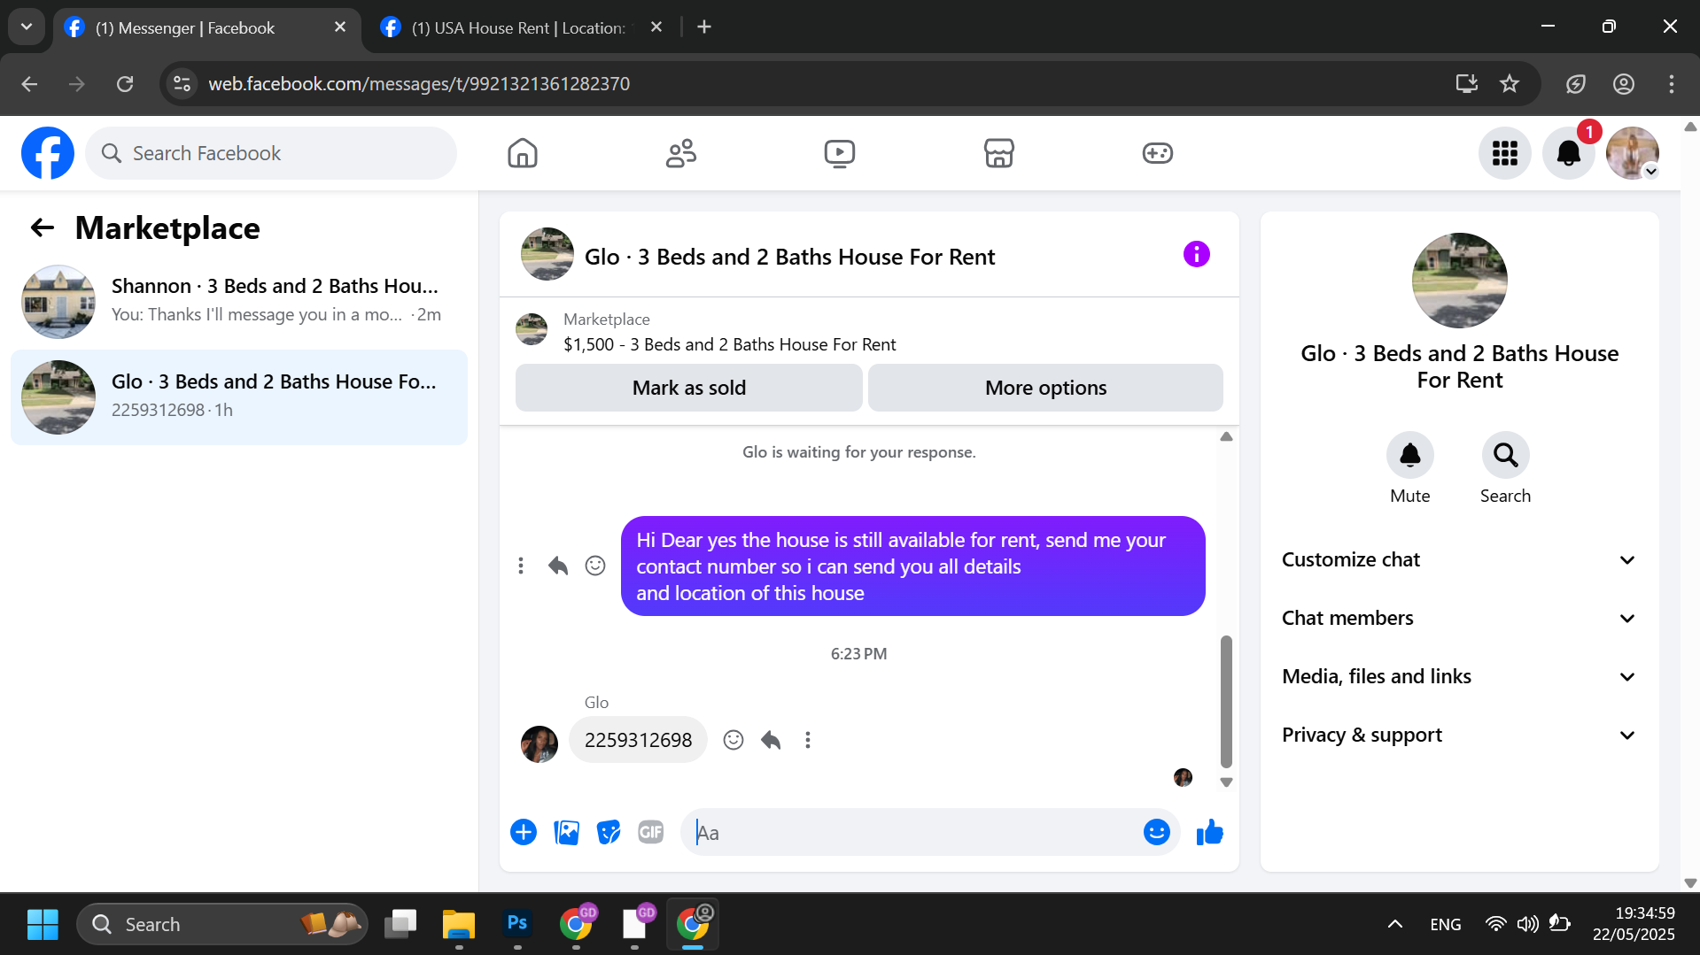
Task: Click Glo's avatar beside her message
Action: tap(539, 744)
